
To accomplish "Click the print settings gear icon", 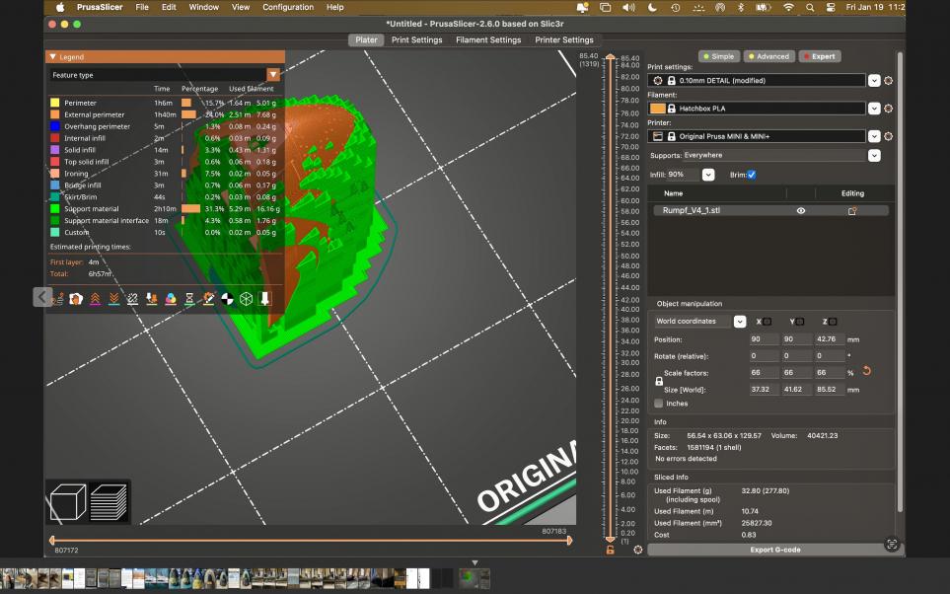I will click(888, 80).
